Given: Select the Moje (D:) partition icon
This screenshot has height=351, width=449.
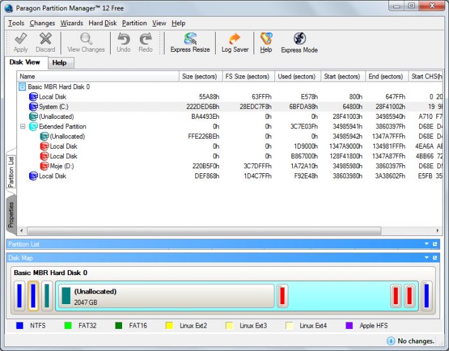Looking at the screenshot, I should tap(44, 166).
